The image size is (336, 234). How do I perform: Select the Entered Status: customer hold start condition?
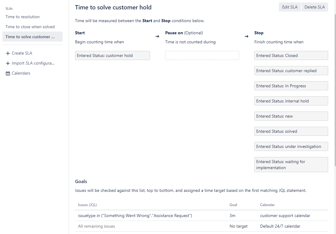pyautogui.click(x=113, y=55)
